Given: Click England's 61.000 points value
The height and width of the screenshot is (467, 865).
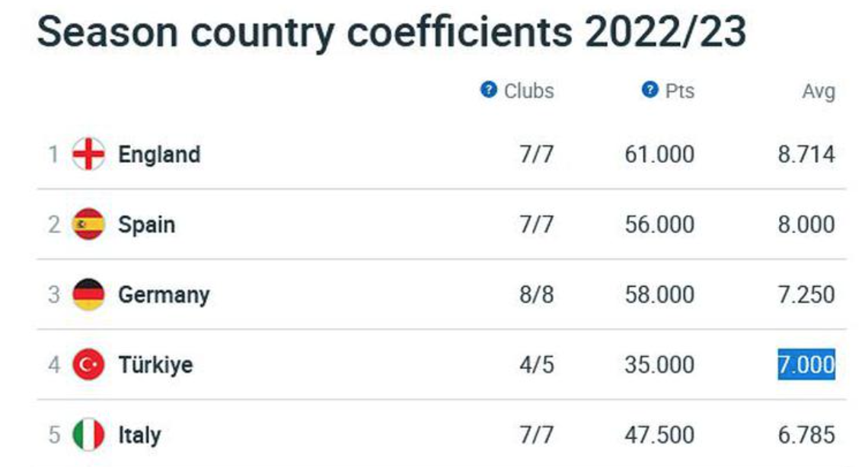Looking at the screenshot, I should (659, 154).
